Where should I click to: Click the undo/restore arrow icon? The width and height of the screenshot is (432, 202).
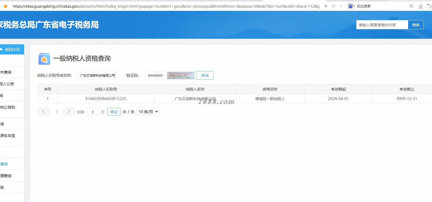(429, 6)
